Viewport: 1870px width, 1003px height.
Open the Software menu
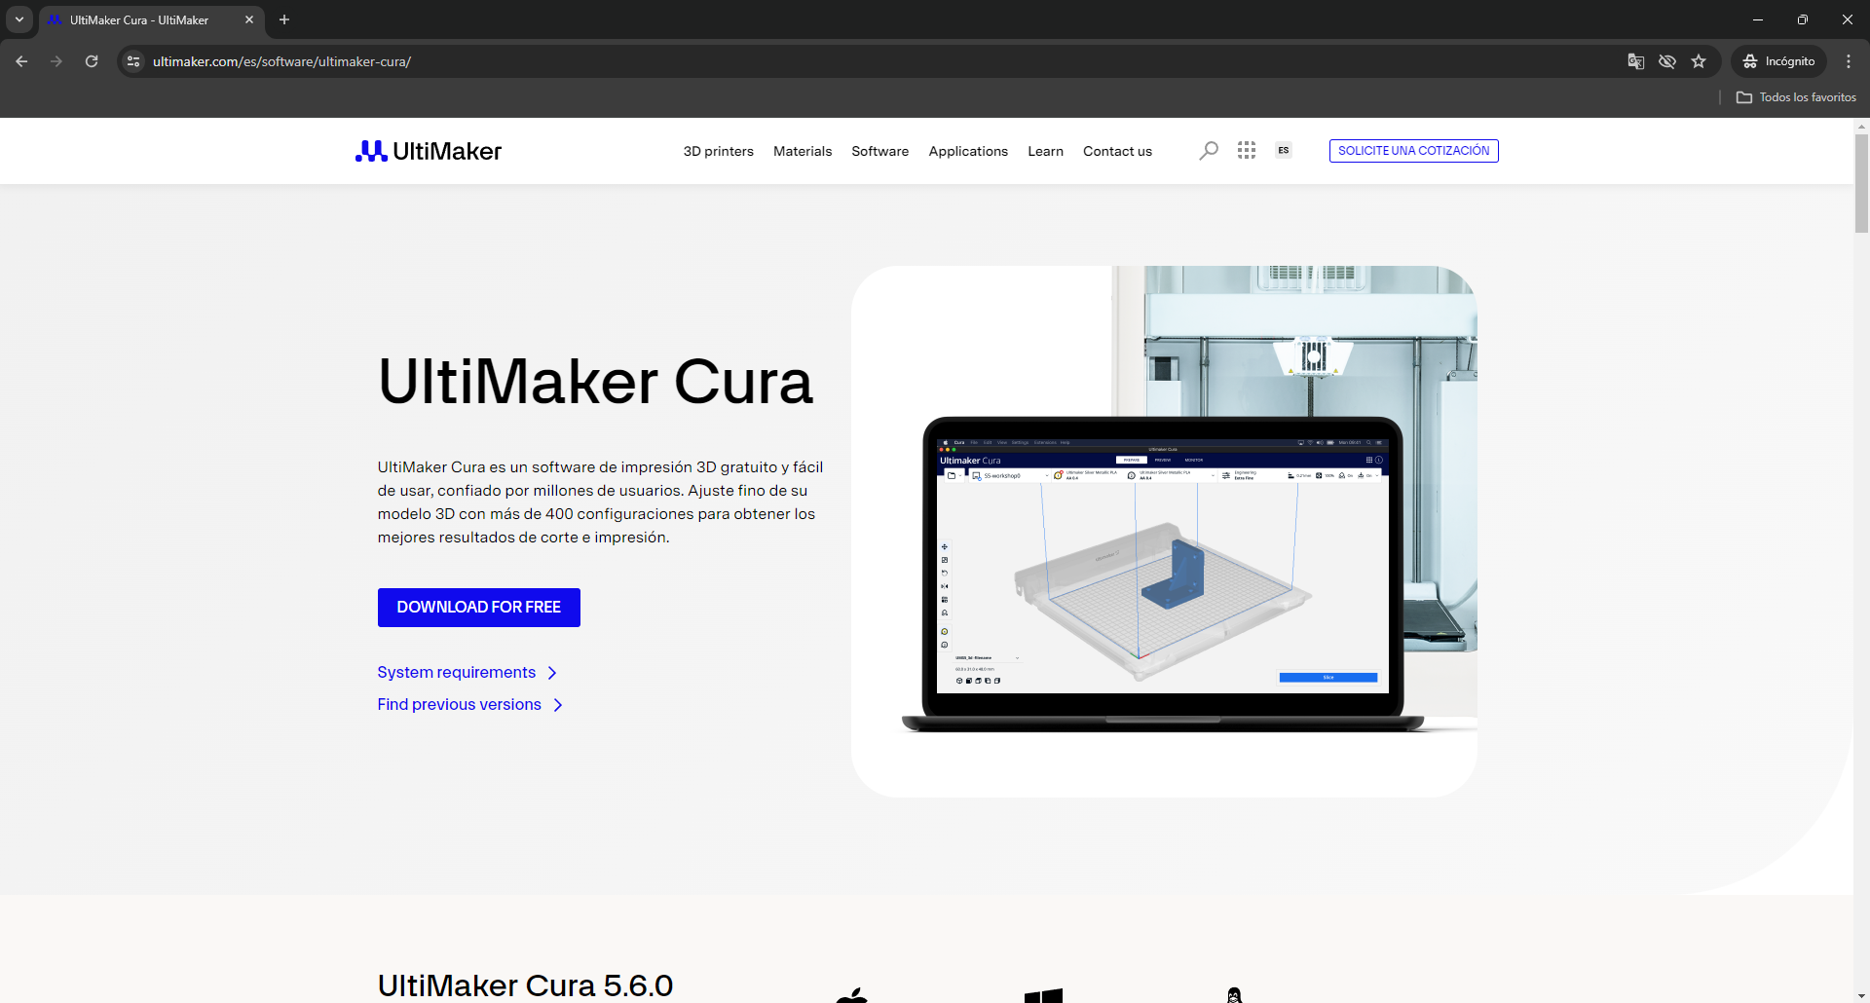[x=880, y=151]
